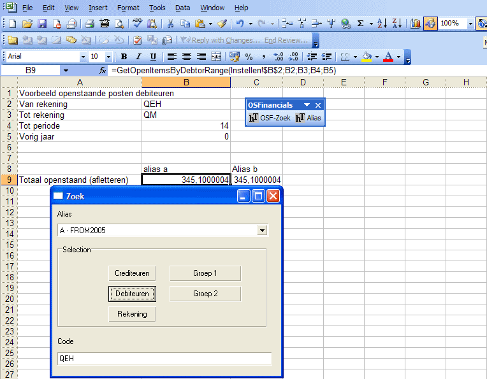Open the AutoSum dropdown arrow

pyautogui.click(x=371, y=24)
